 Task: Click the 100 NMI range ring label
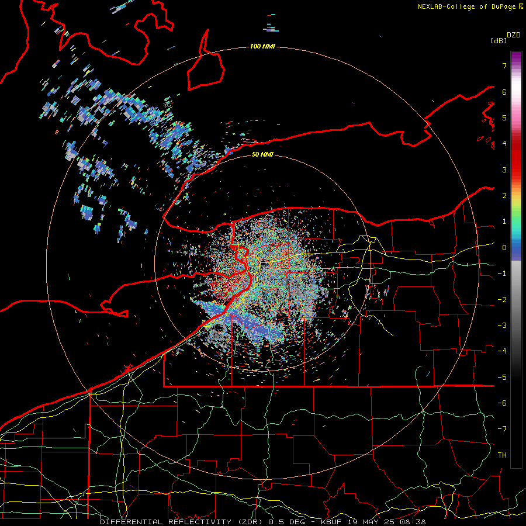(262, 46)
